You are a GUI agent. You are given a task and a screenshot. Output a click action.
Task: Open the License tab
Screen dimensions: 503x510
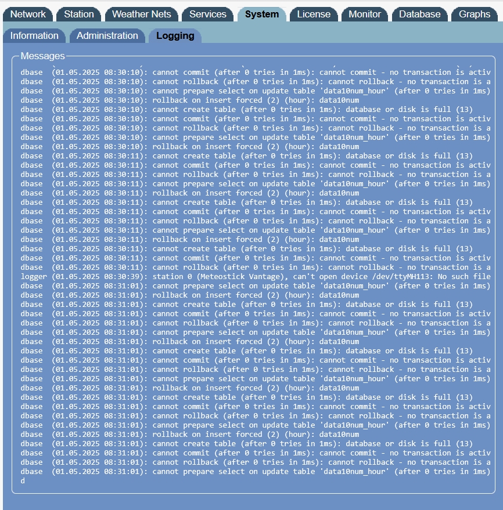click(x=314, y=15)
